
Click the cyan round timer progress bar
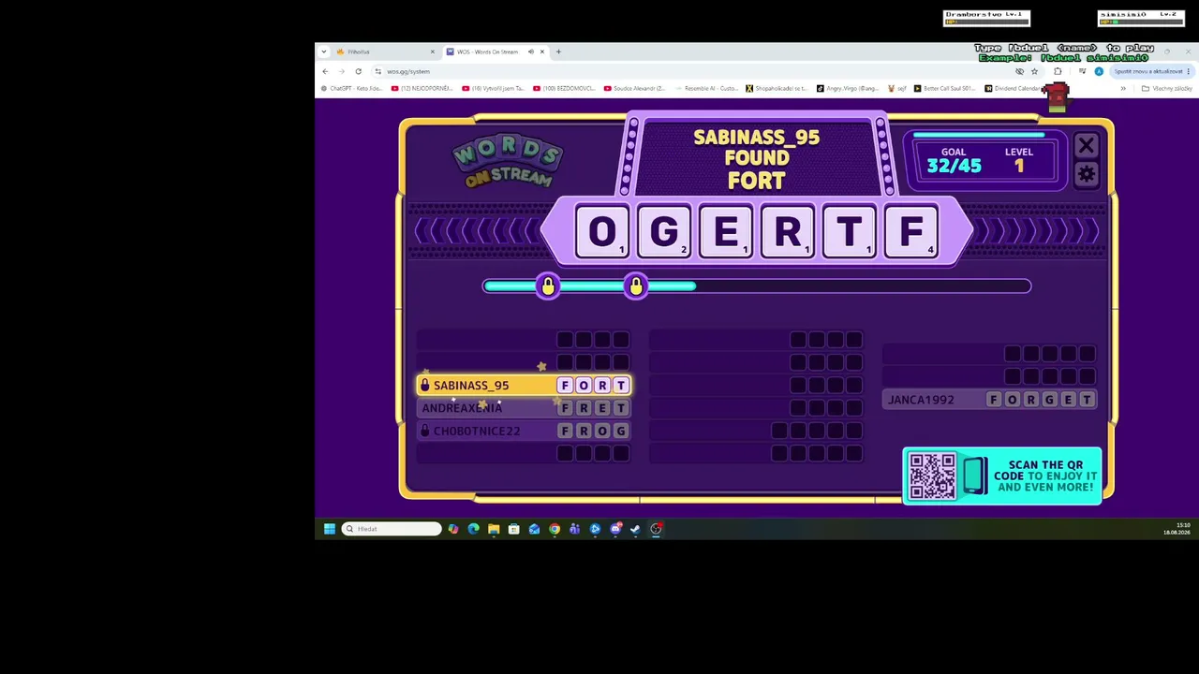[x=757, y=286]
